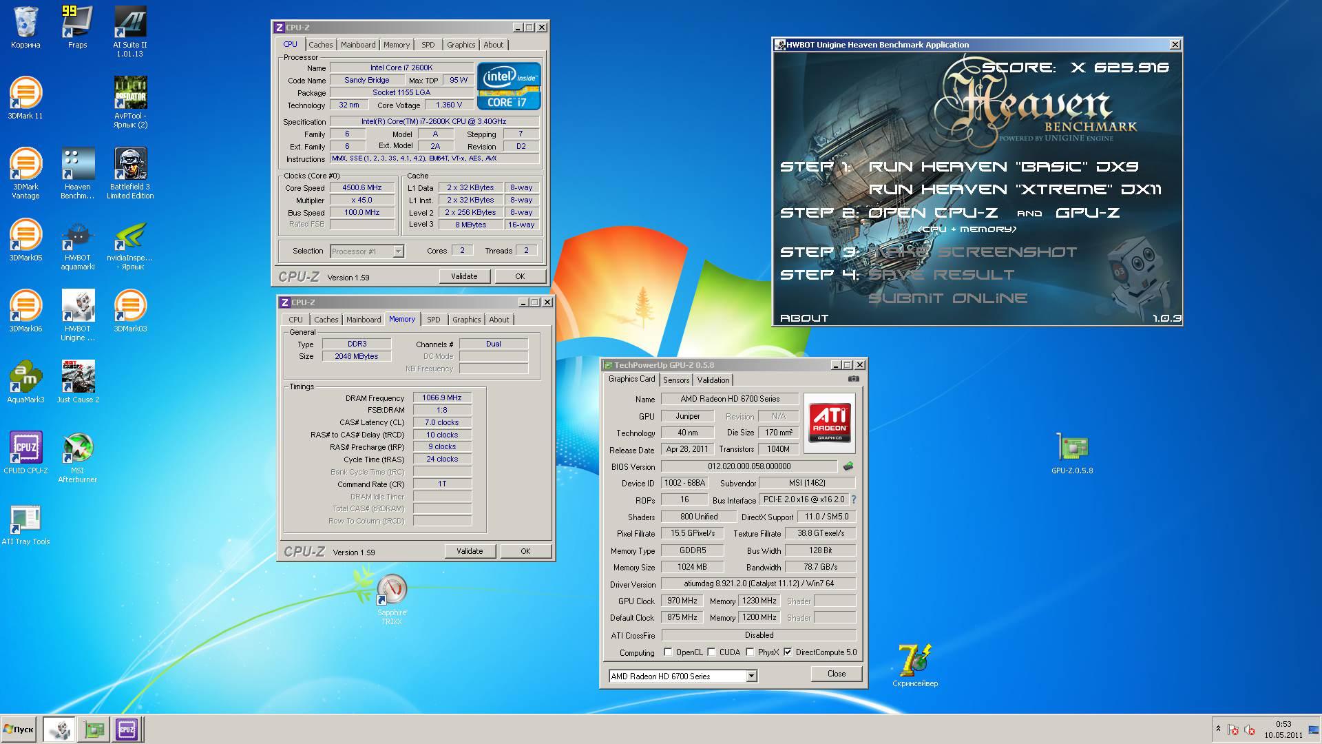The width and height of the screenshot is (1322, 744).
Task: Click Run Heaven "Xtreme" DX11
Action: click(x=1015, y=189)
